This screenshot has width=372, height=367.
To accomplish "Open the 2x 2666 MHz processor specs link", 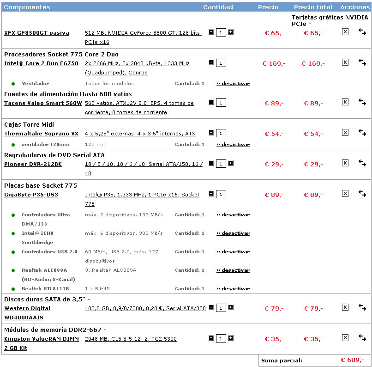I will point(138,68).
